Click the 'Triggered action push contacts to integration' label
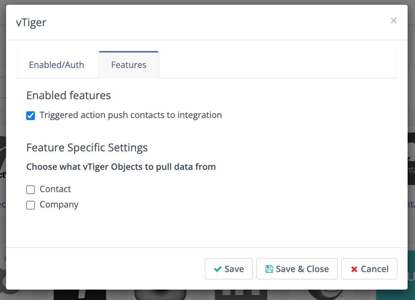Screen dimensions: 415x300 tap(131, 115)
